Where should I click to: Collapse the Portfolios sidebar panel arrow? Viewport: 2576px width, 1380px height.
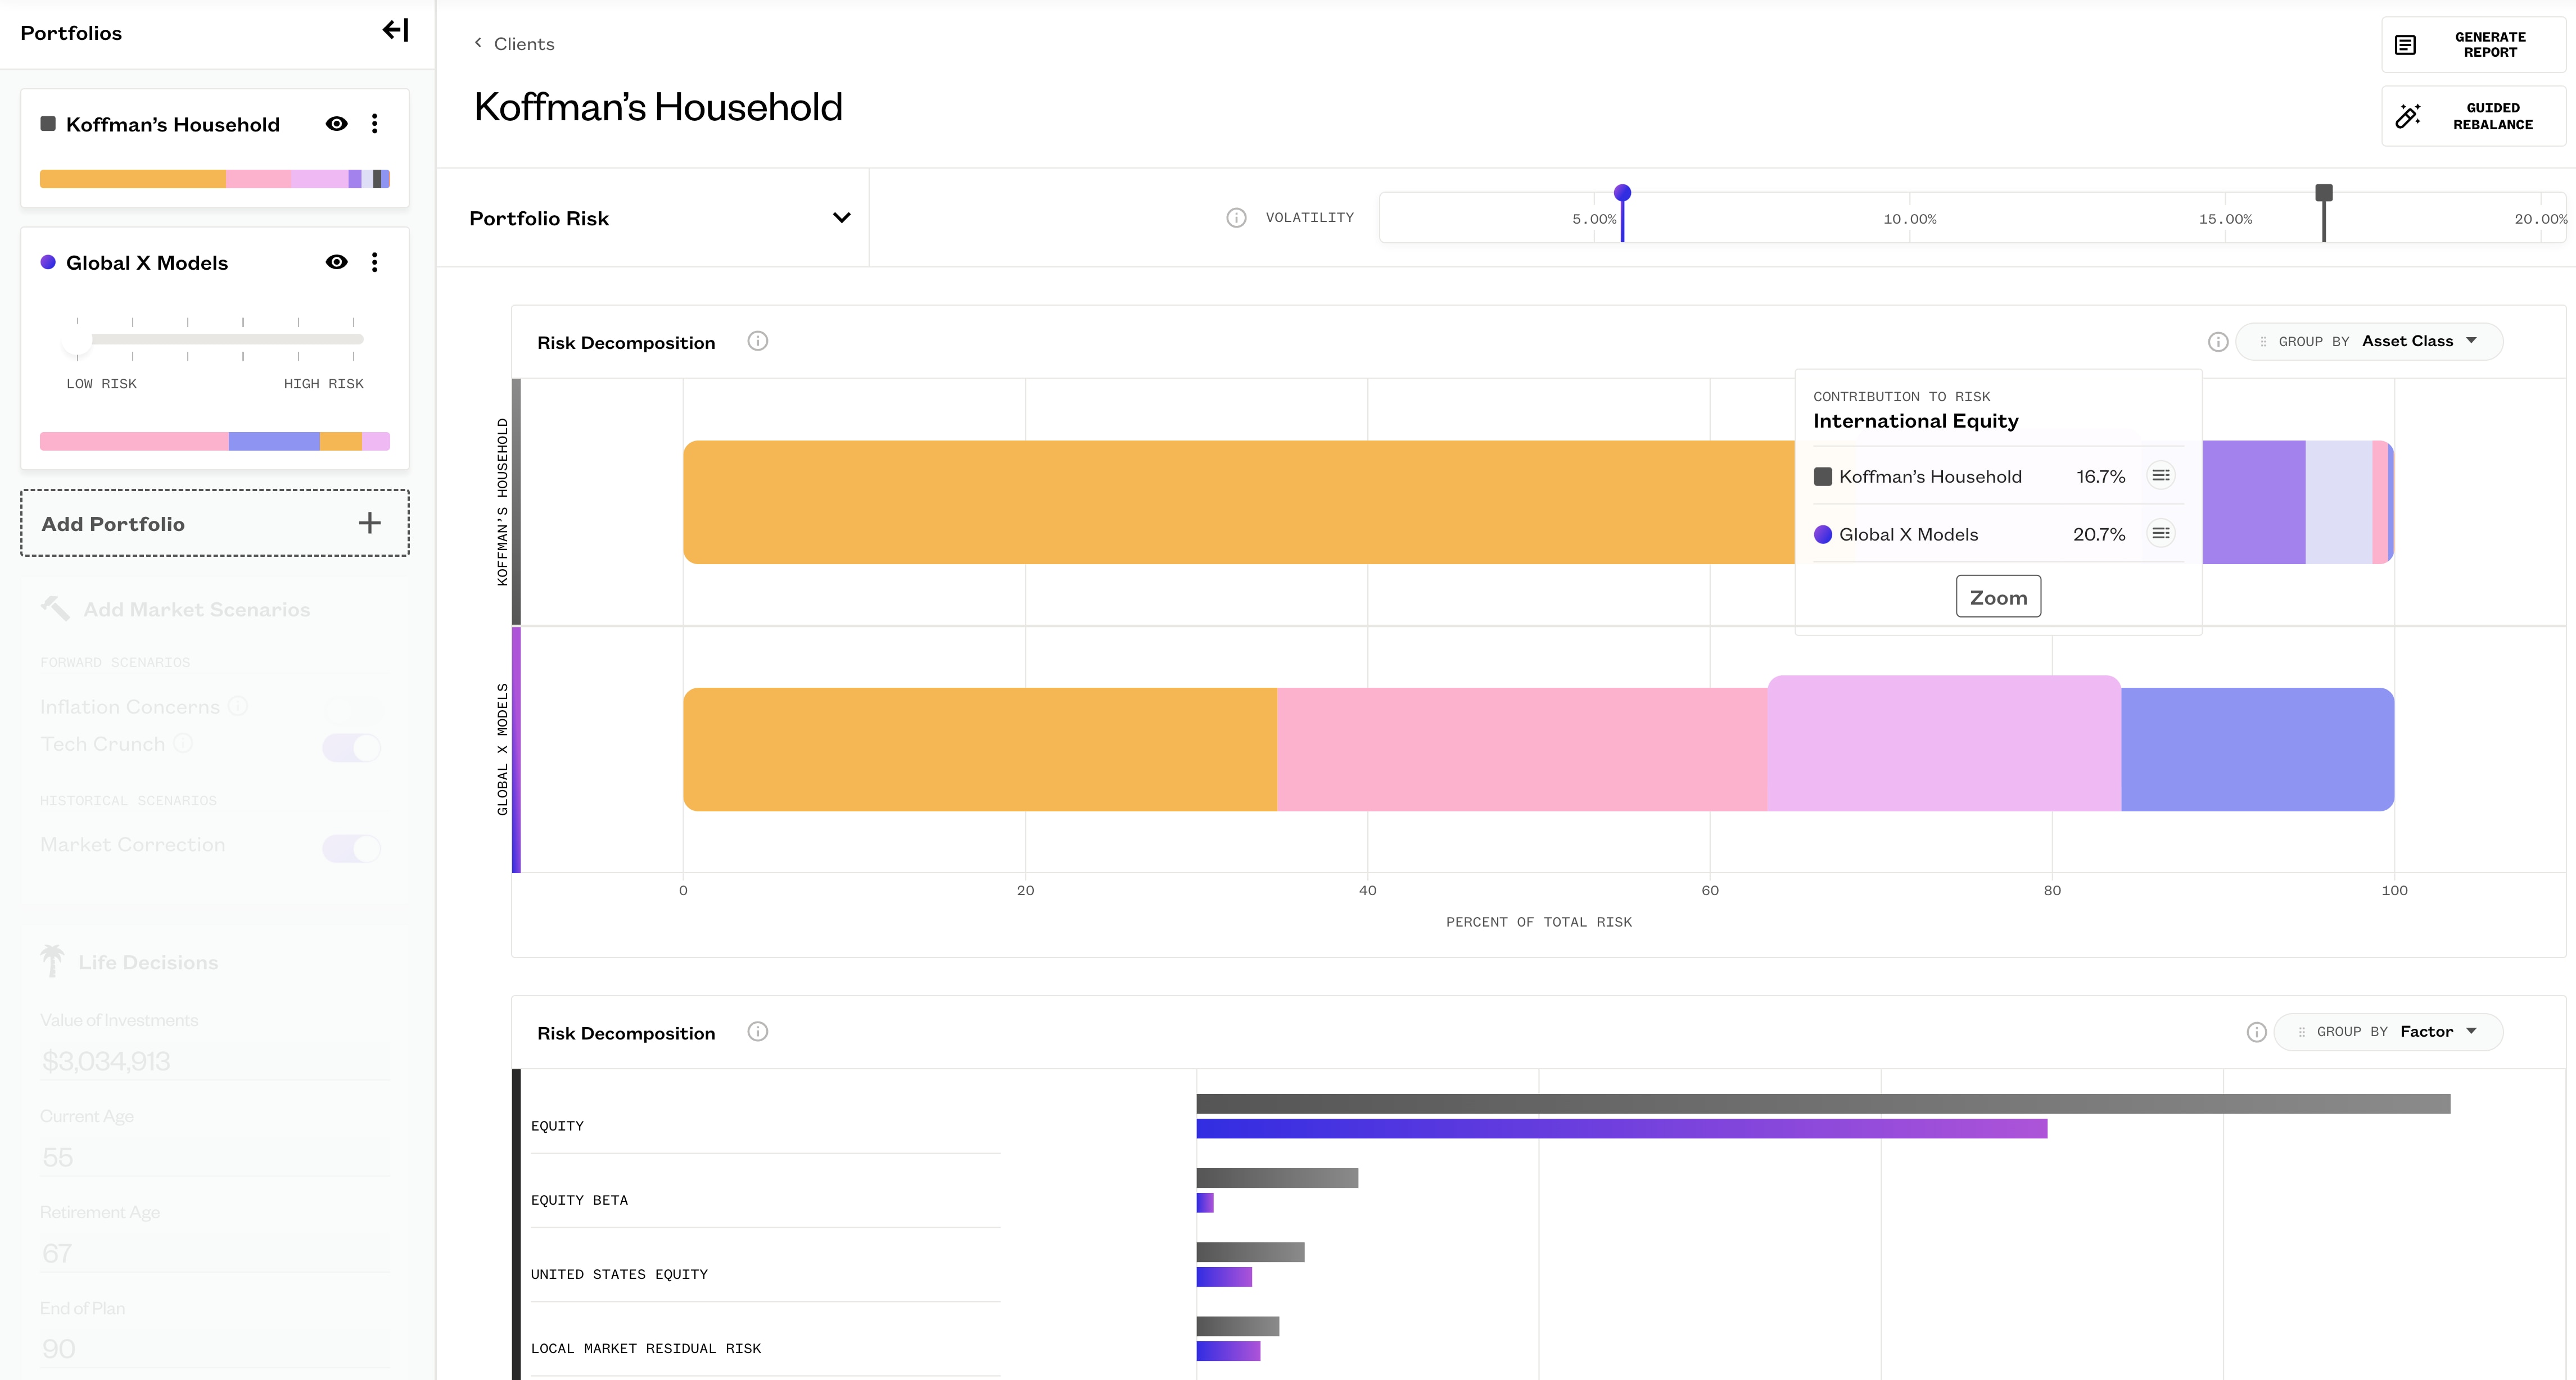coord(396,31)
